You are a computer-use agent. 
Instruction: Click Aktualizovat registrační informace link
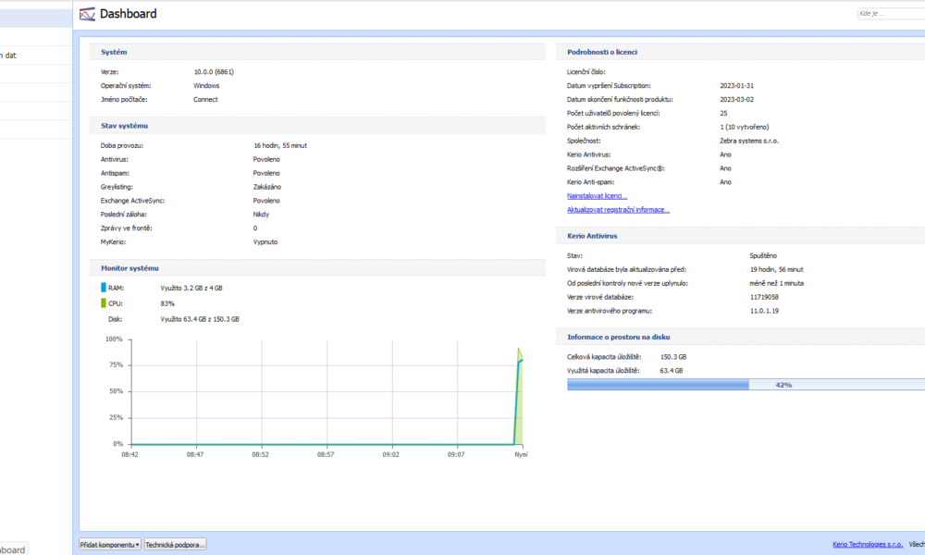(x=618, y=210)
